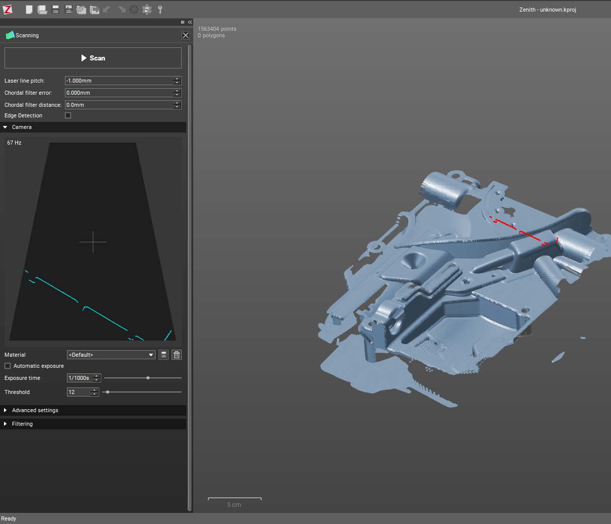Click the Exposure time slider handle
The image size is (611, 524).
pos(147,378)
